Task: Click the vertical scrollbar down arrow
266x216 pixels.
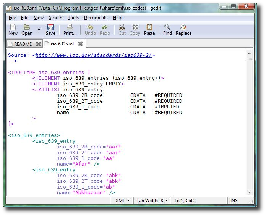Action: coord(249,192)
